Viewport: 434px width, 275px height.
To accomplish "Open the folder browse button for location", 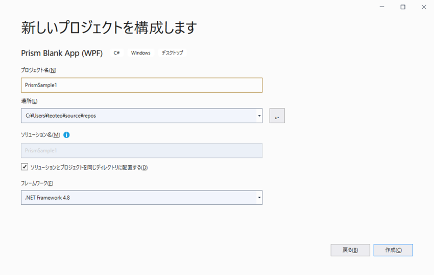I will click(277, 116).
